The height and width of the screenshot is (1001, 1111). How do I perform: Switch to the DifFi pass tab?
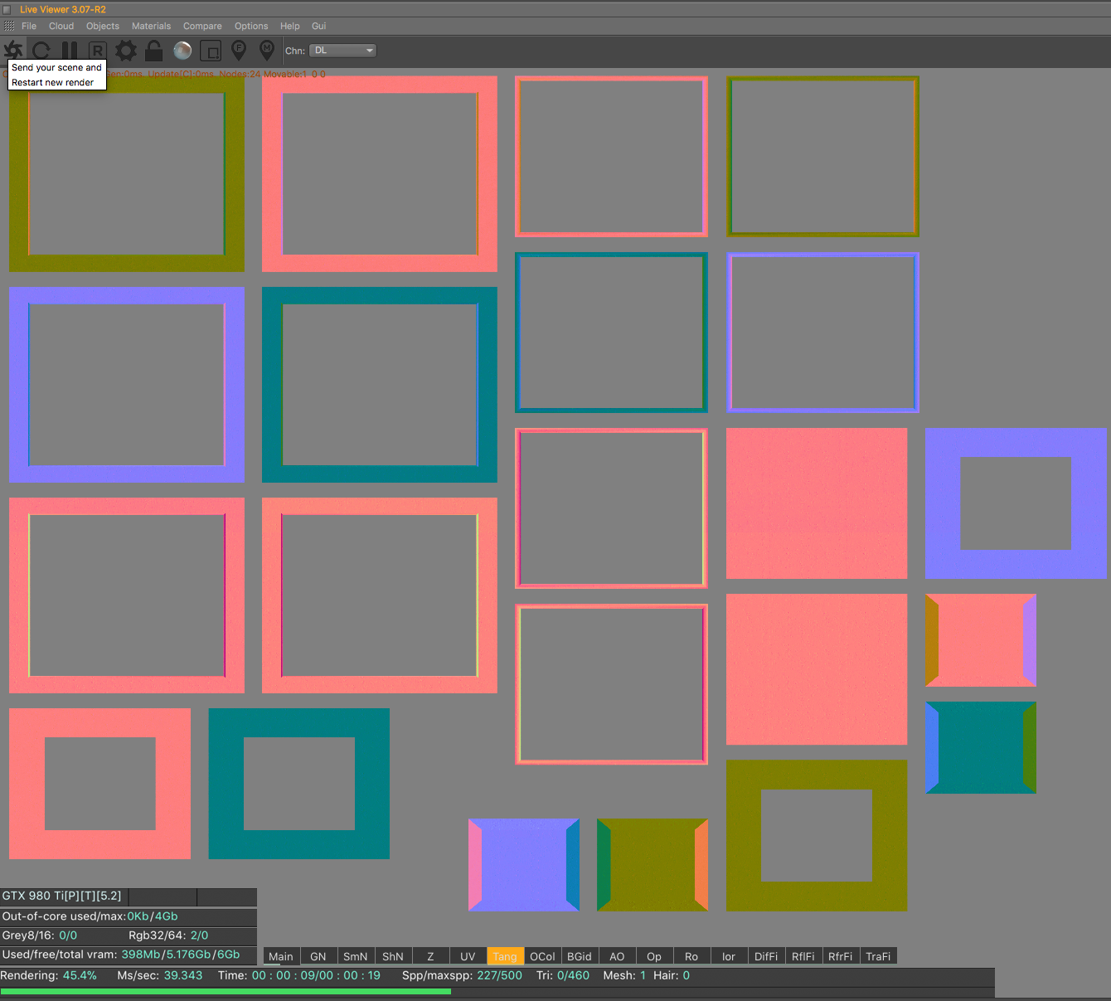[x=766, y=956]
